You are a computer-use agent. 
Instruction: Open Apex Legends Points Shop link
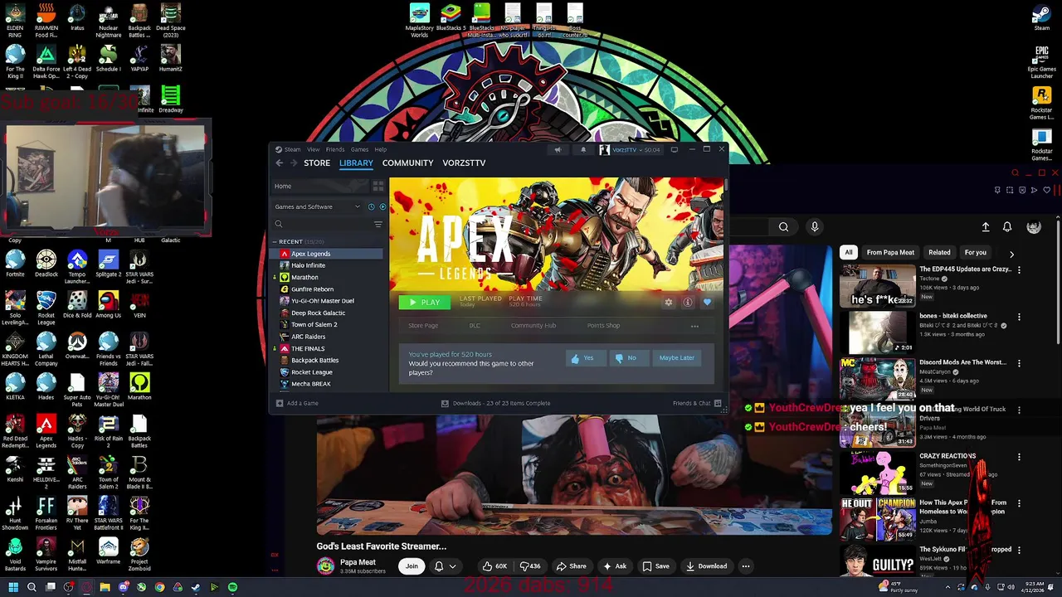point(603,326)
